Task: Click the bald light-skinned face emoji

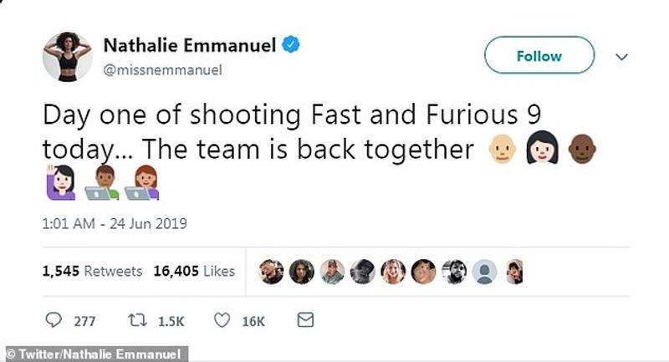Action: (502, 151)
